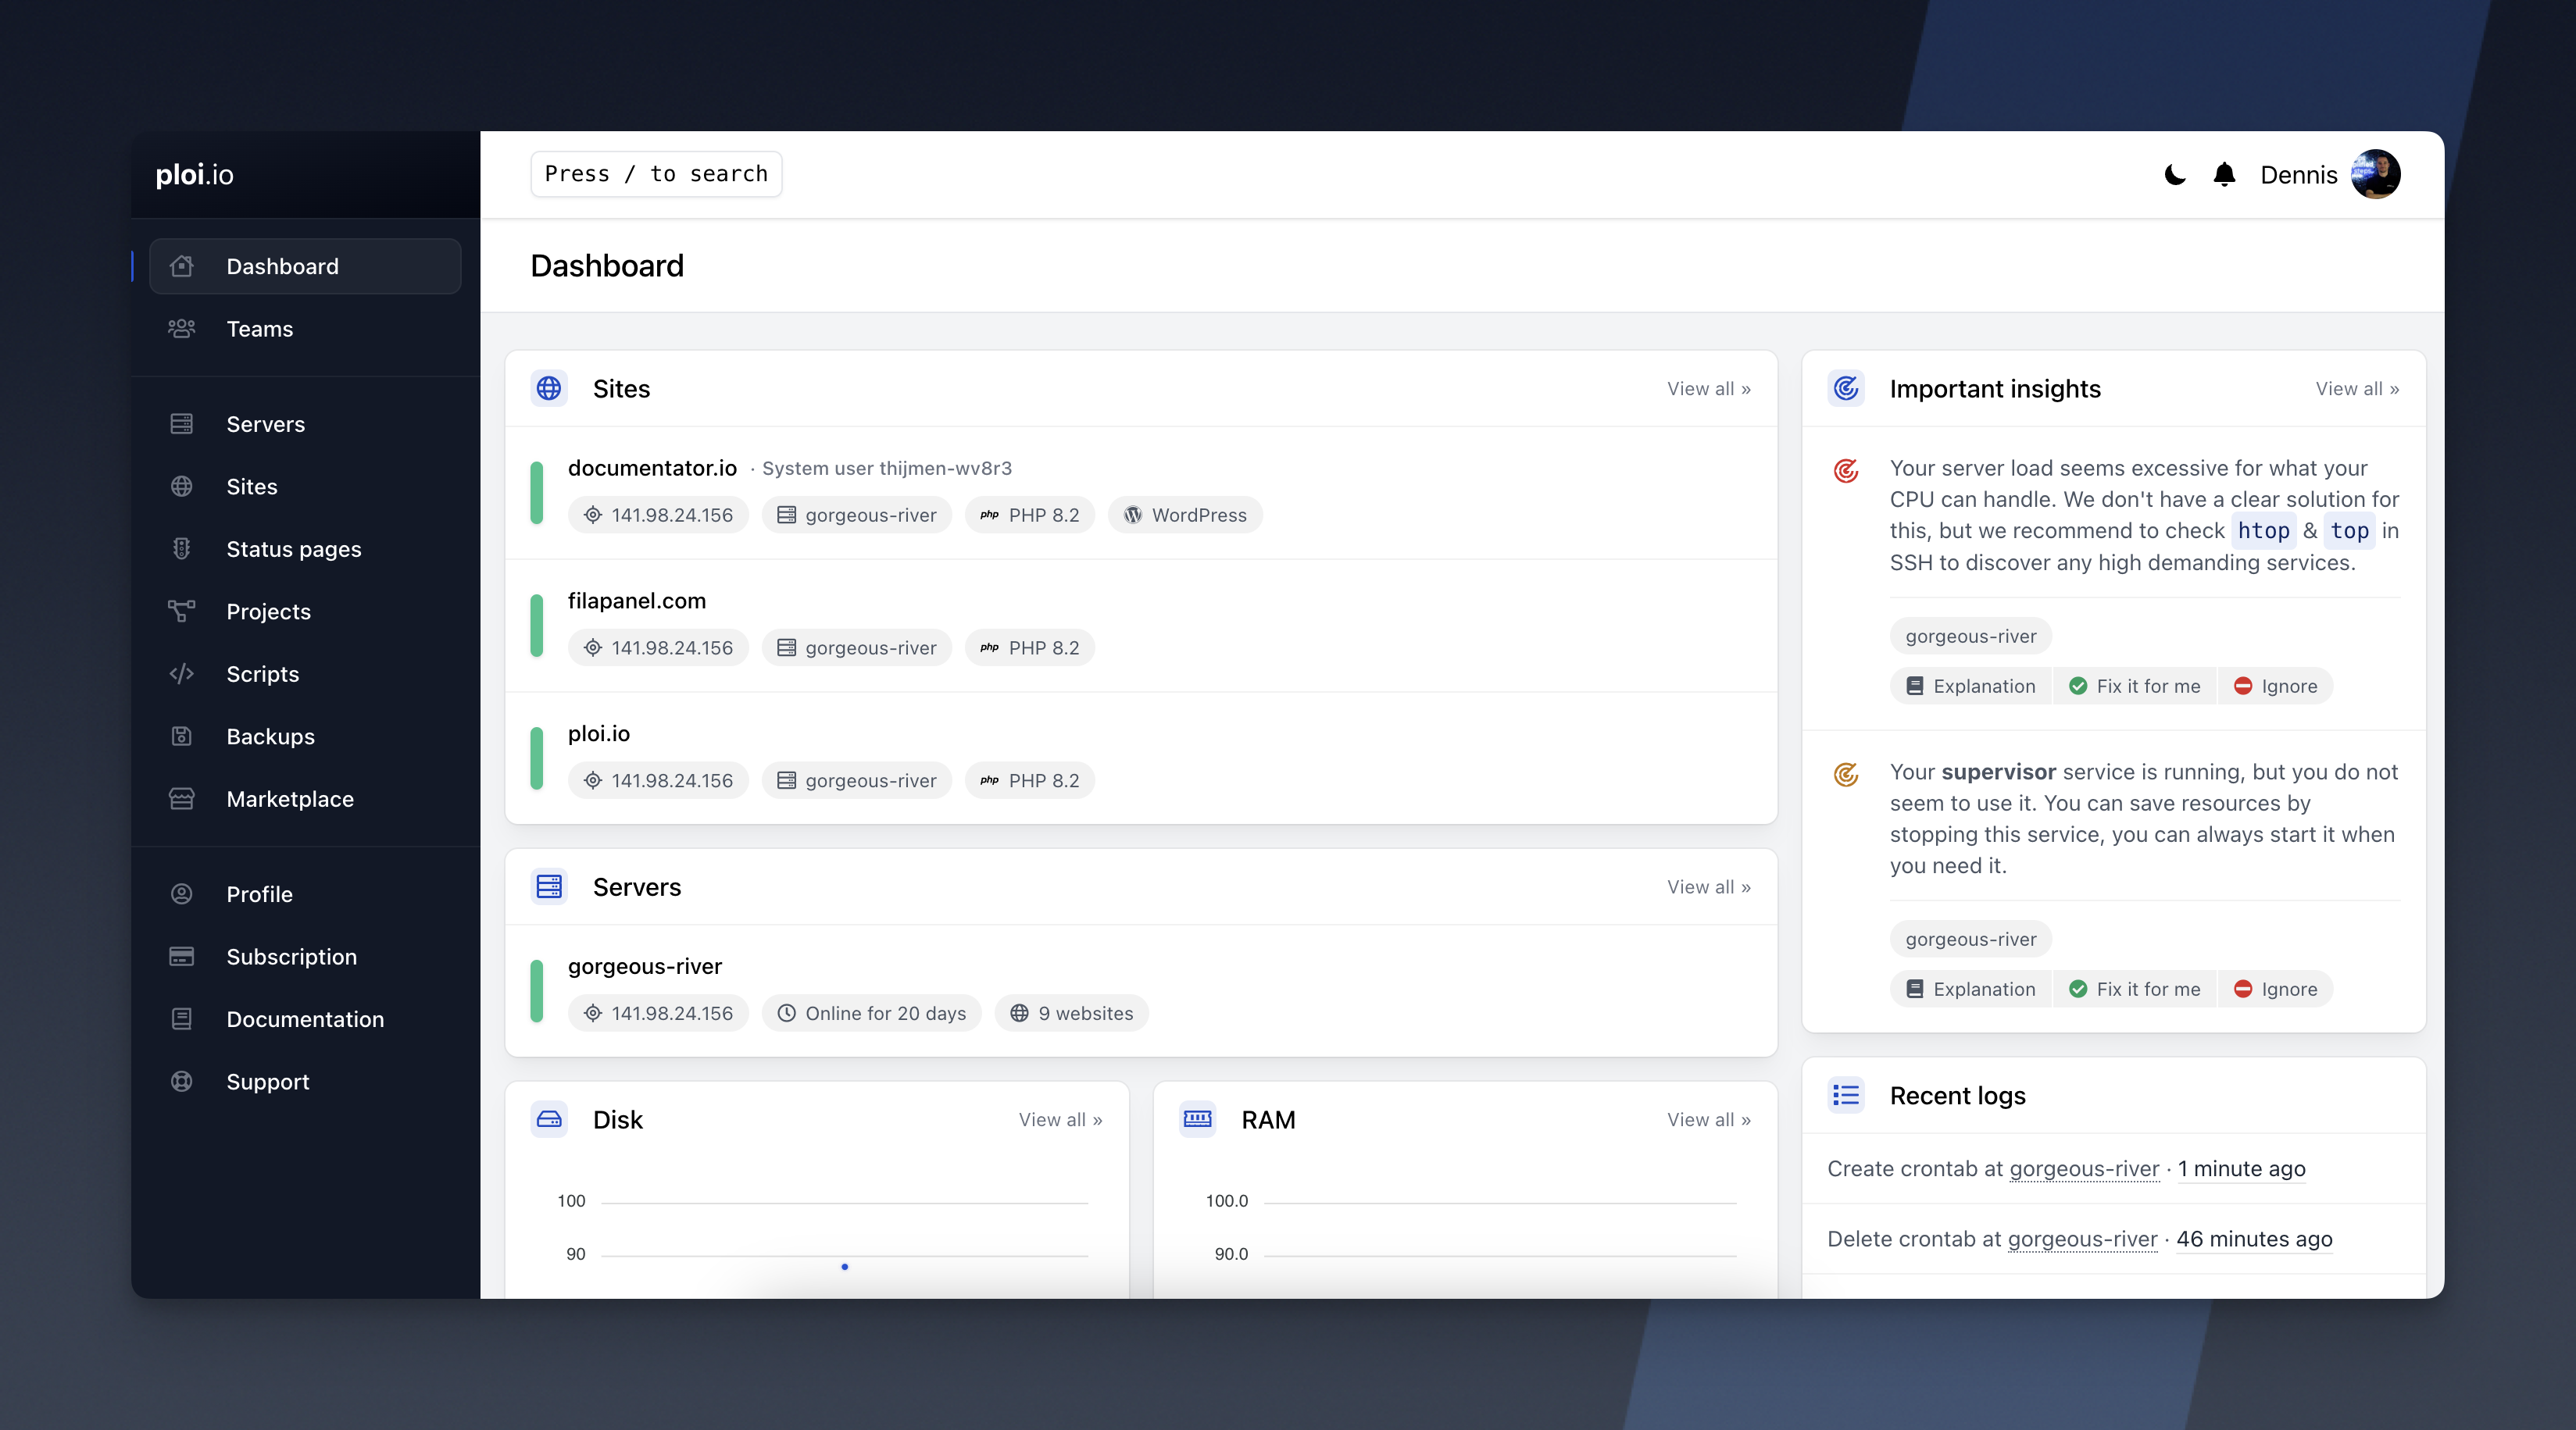The width and height of the screenshot is (2576, 1430).
Task: Click the RAM memory icon
Action: [1197, 1119]
